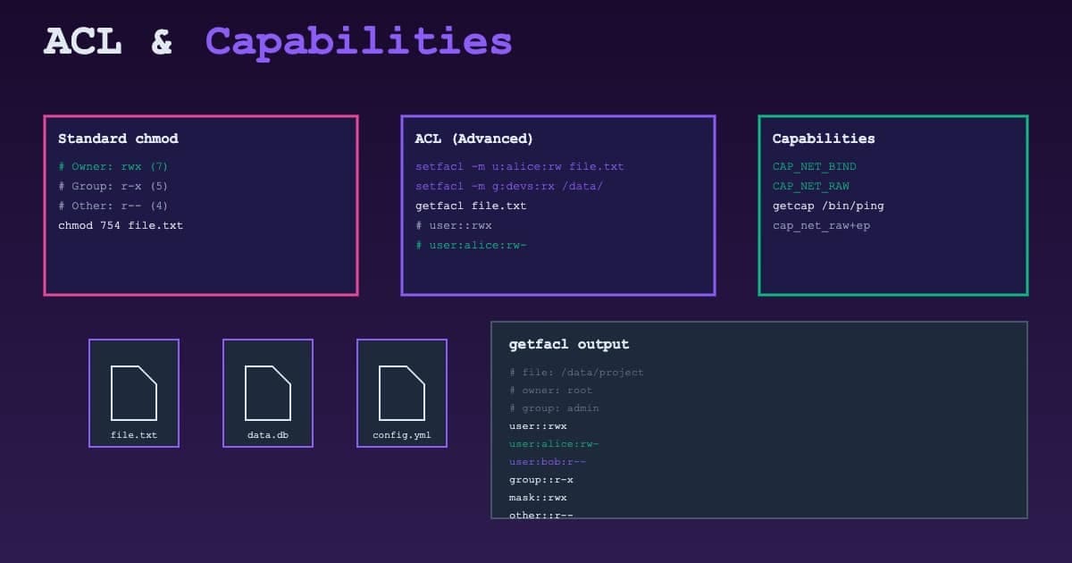The width and height of the screenshot is (1072, 563).
Task: Select the getcap /bin/ping command
Action: coord(828,206)
